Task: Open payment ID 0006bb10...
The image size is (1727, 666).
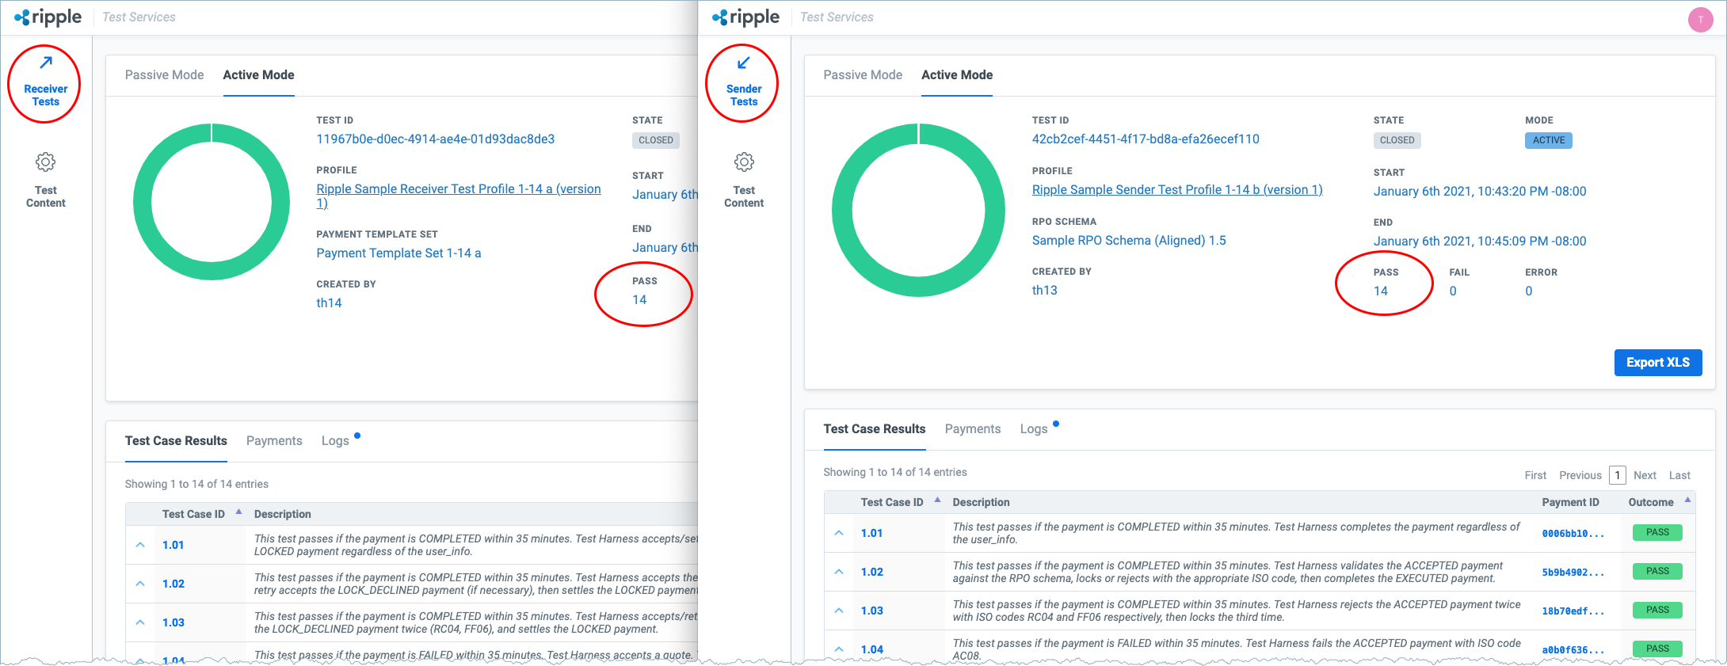Action: [1573, 534]
